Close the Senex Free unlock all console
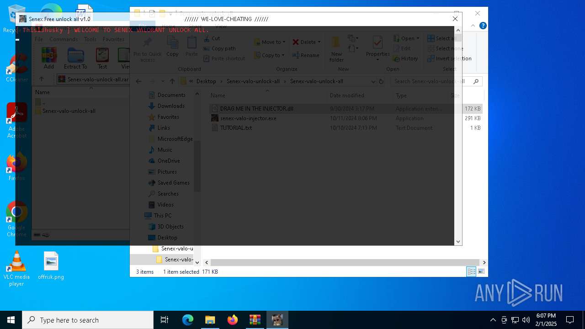 pyautogui.click(x=455, y=19)
